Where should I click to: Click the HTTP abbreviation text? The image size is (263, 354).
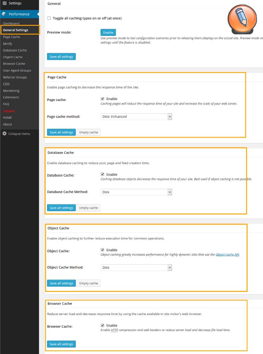(x=114, y=330)
